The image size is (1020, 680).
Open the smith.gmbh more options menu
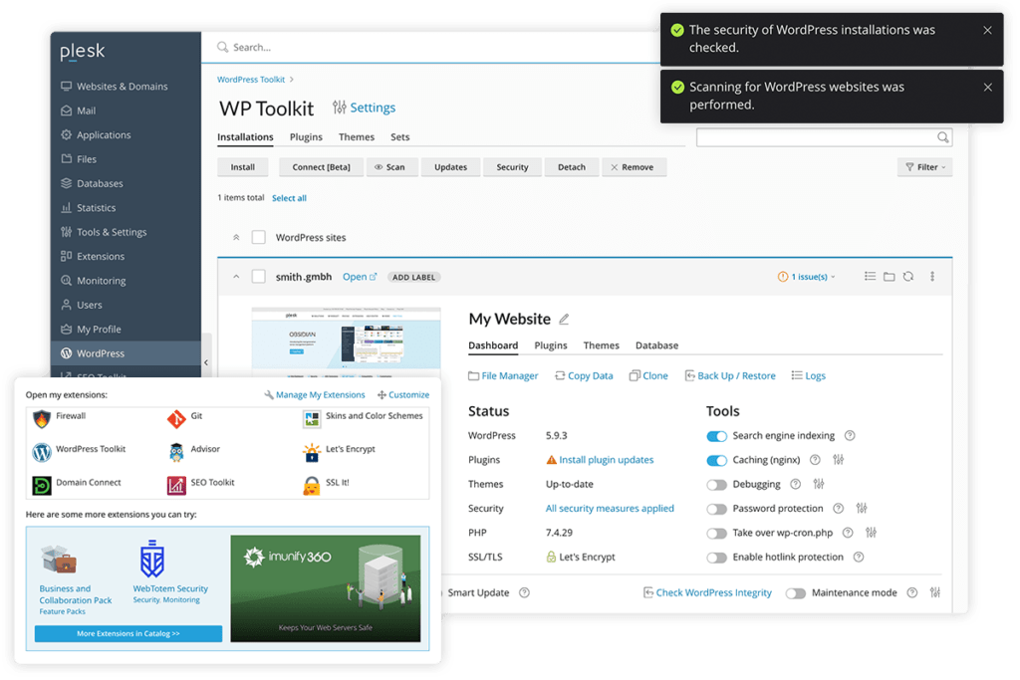(932, 277)
